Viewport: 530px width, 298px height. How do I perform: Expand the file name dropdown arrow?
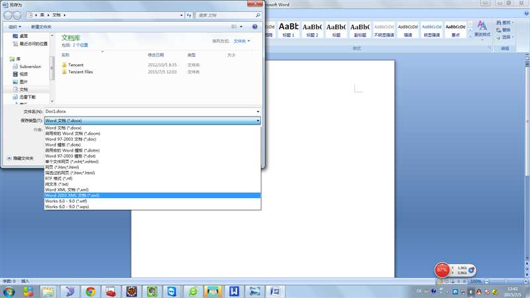258,111
